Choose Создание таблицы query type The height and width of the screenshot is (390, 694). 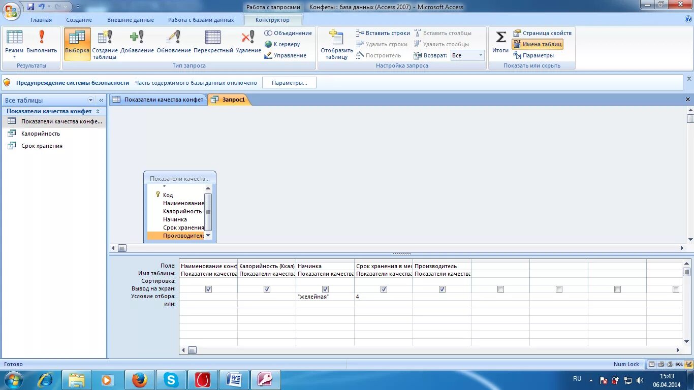(105, 44)
